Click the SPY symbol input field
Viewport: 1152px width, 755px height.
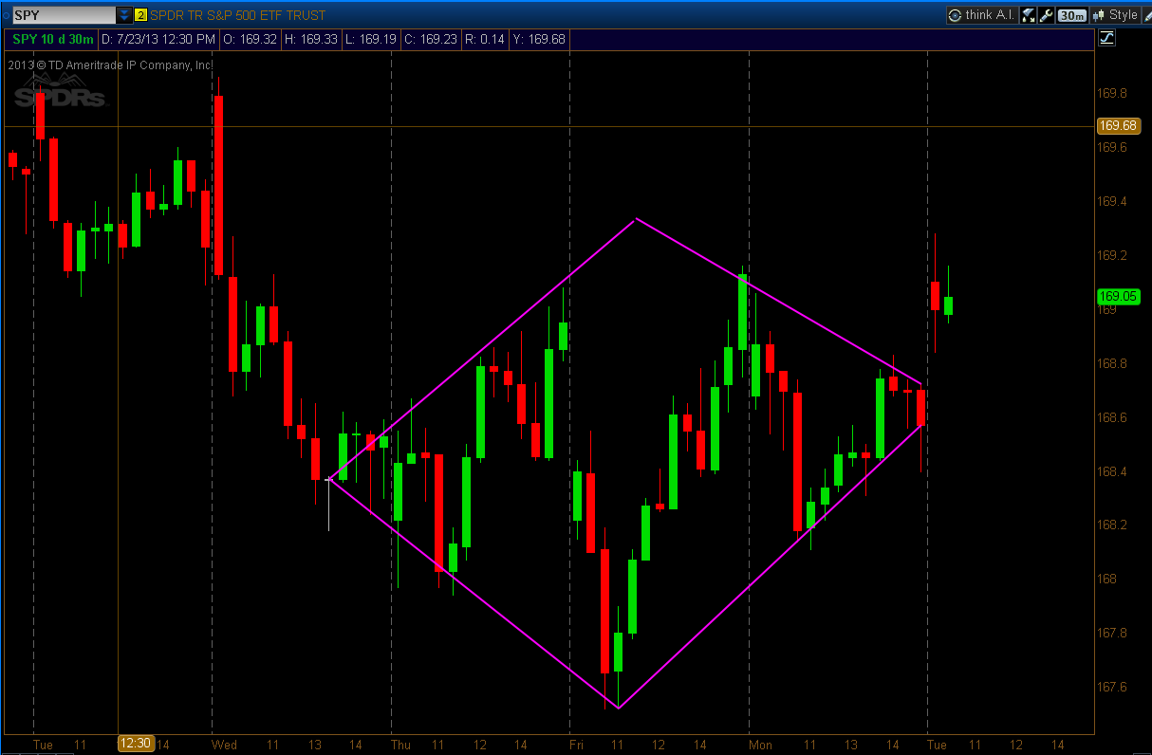point(64,15)
